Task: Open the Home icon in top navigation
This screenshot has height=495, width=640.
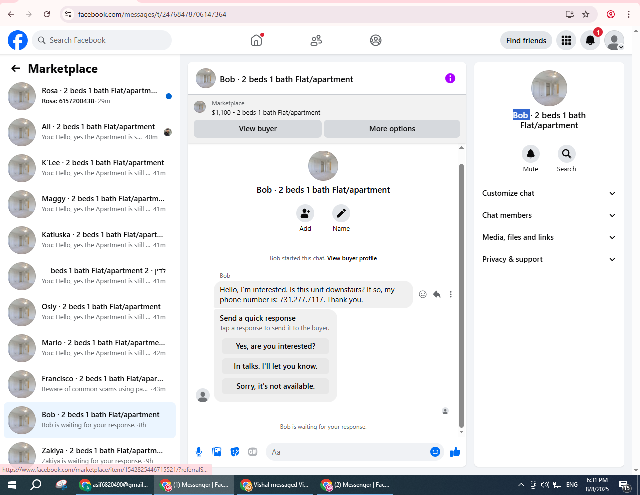Action: click(x=256, y=40)
